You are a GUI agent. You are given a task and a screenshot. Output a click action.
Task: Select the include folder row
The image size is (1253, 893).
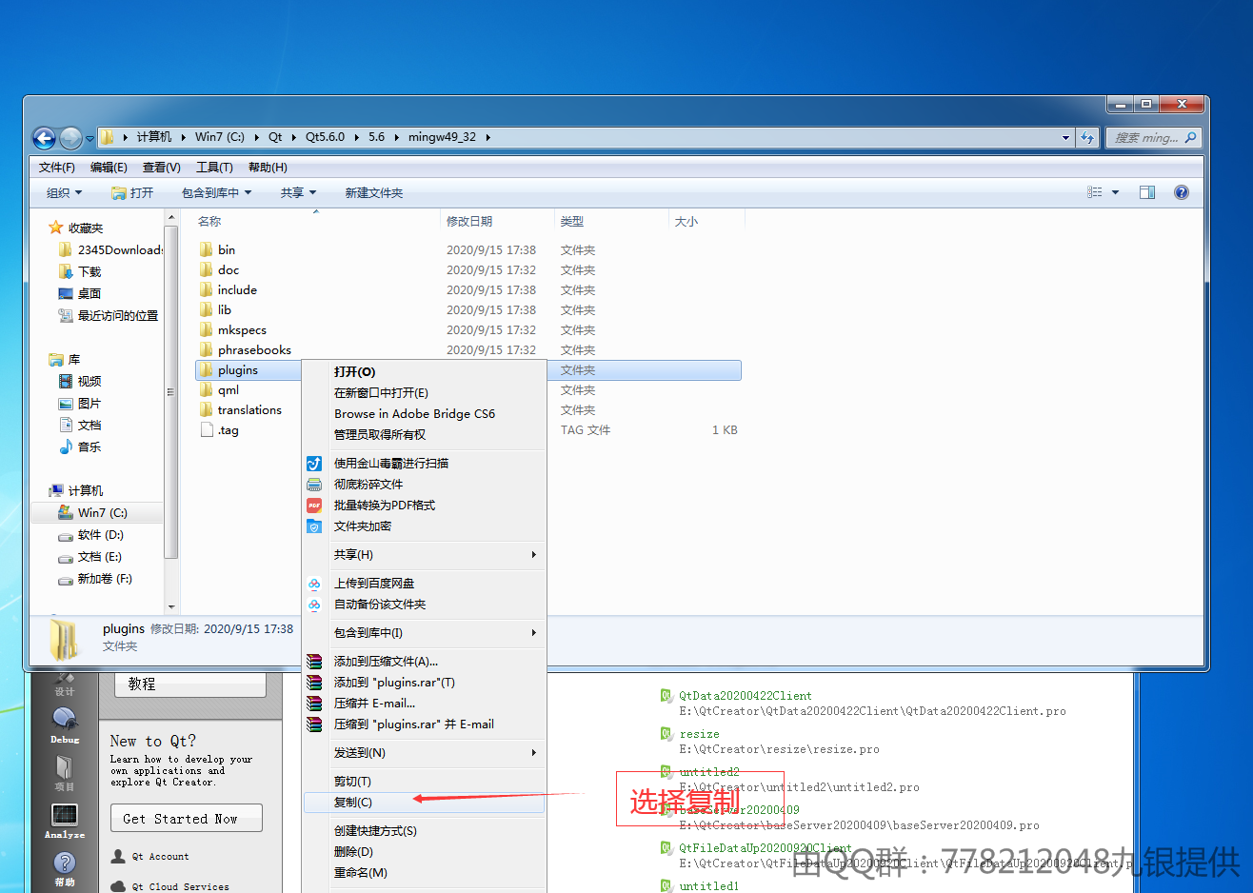(x=468, y=290)
